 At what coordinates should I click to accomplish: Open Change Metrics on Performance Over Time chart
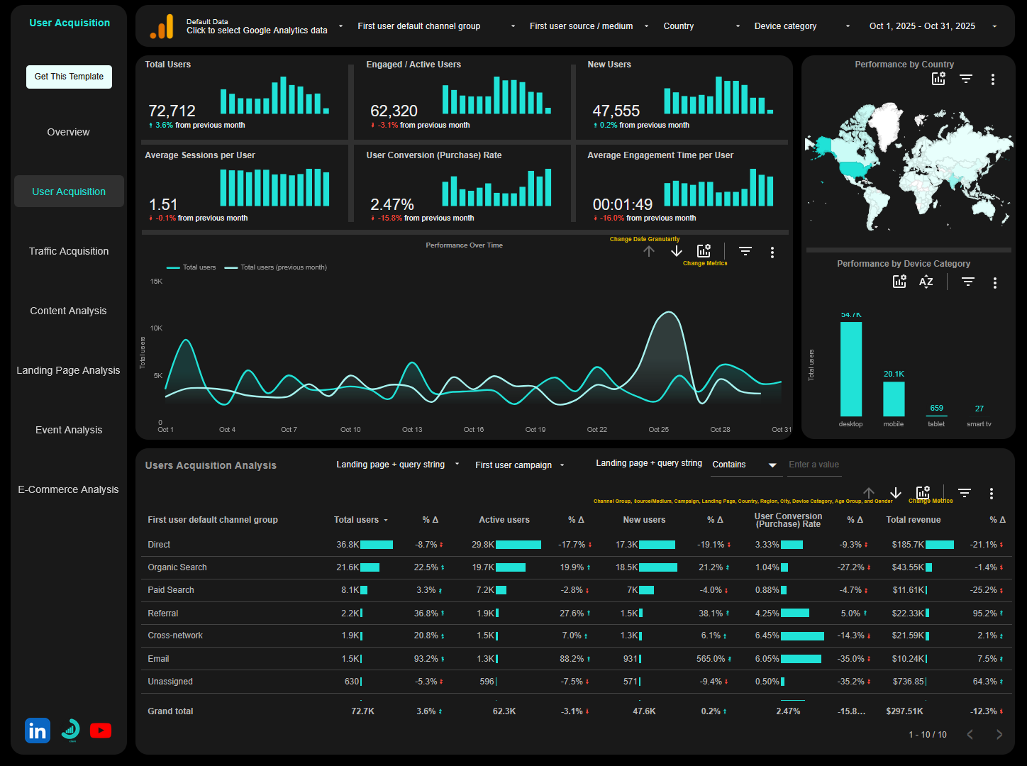point(703,250)
